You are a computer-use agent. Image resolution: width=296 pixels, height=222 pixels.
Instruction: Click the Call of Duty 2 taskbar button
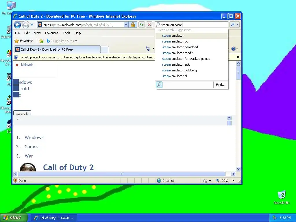53,218
